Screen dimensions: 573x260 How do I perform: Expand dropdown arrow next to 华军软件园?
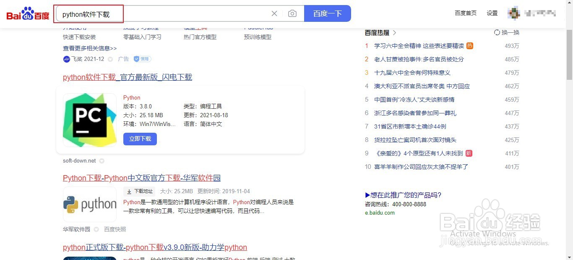[96, 229]
